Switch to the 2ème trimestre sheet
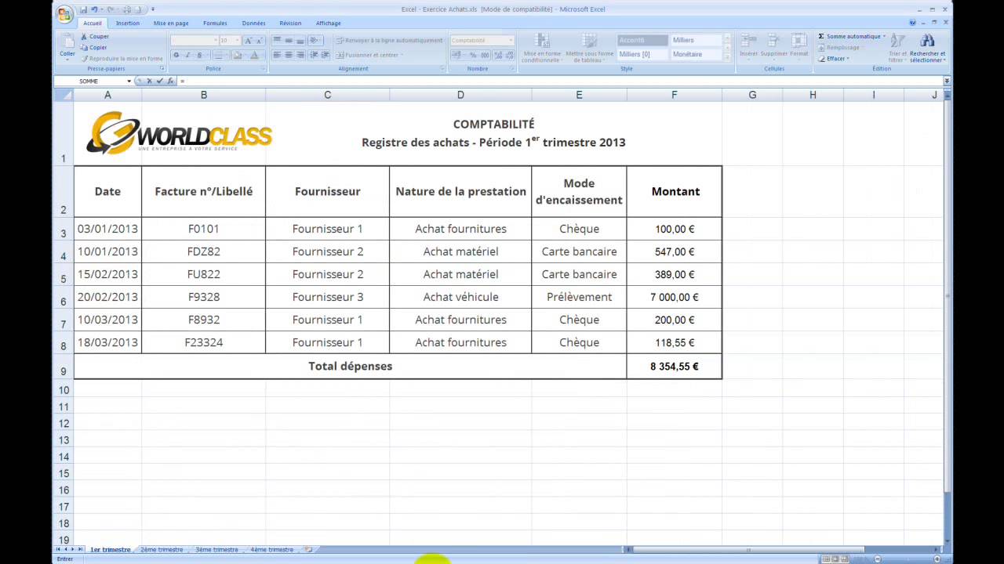The width and height of the screenshot is (1004, 564). pos(162,550)
